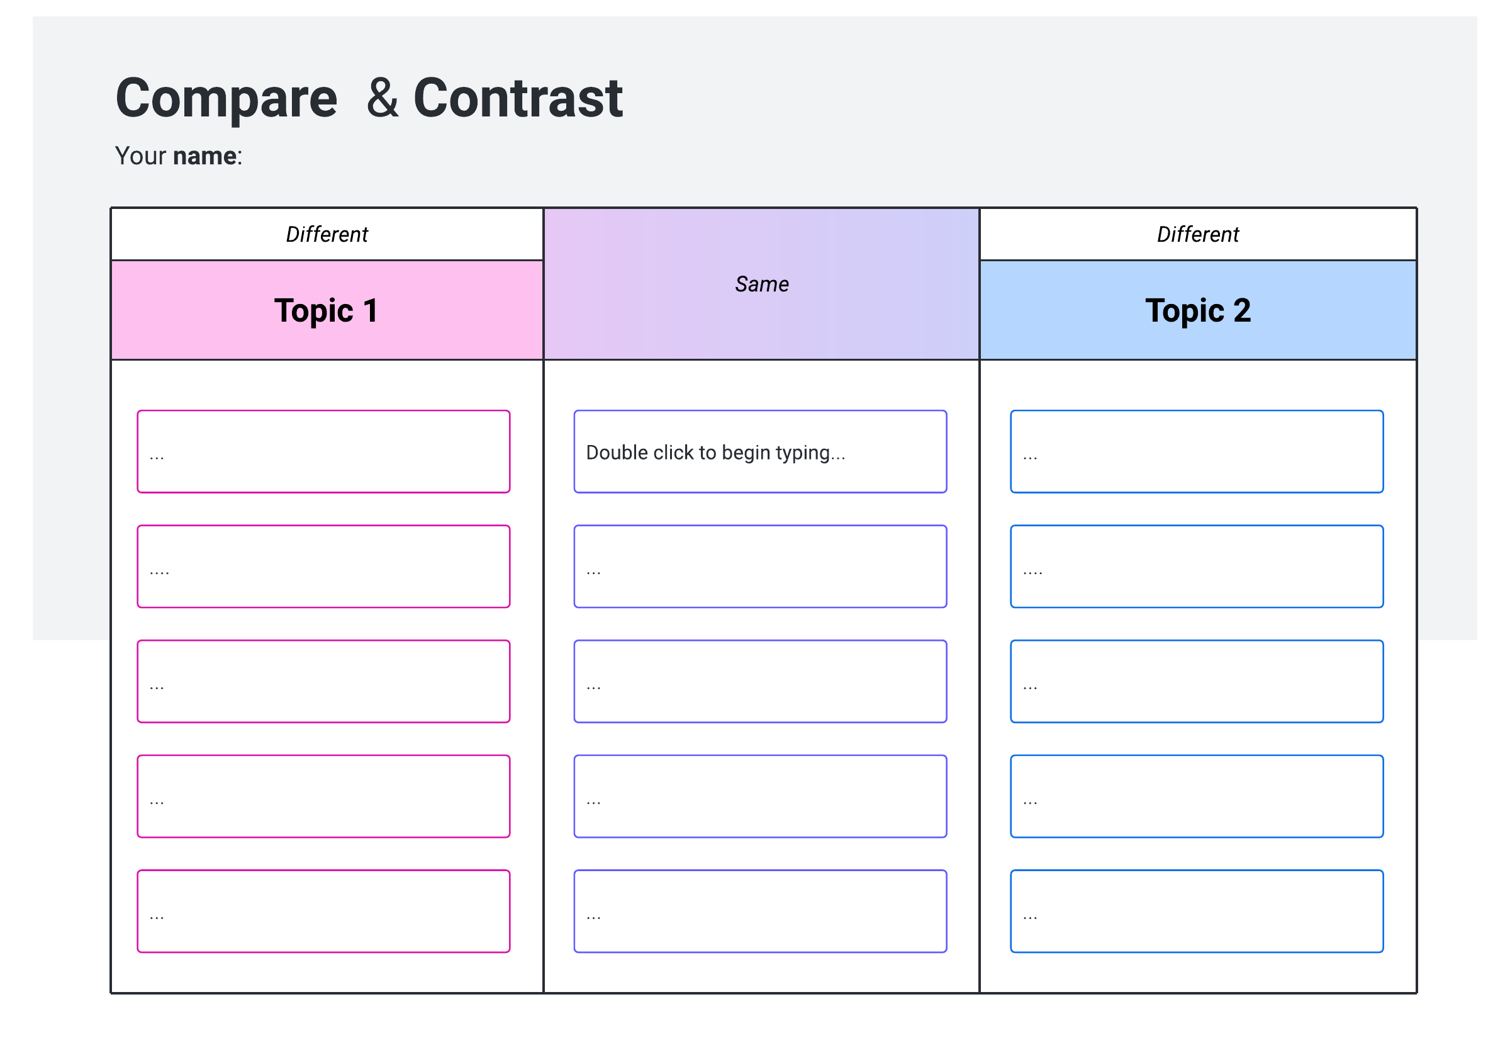This screenshot has width=1510, height=1043.
Task: Click last purple box in Same column
Action: pos(759,911)
